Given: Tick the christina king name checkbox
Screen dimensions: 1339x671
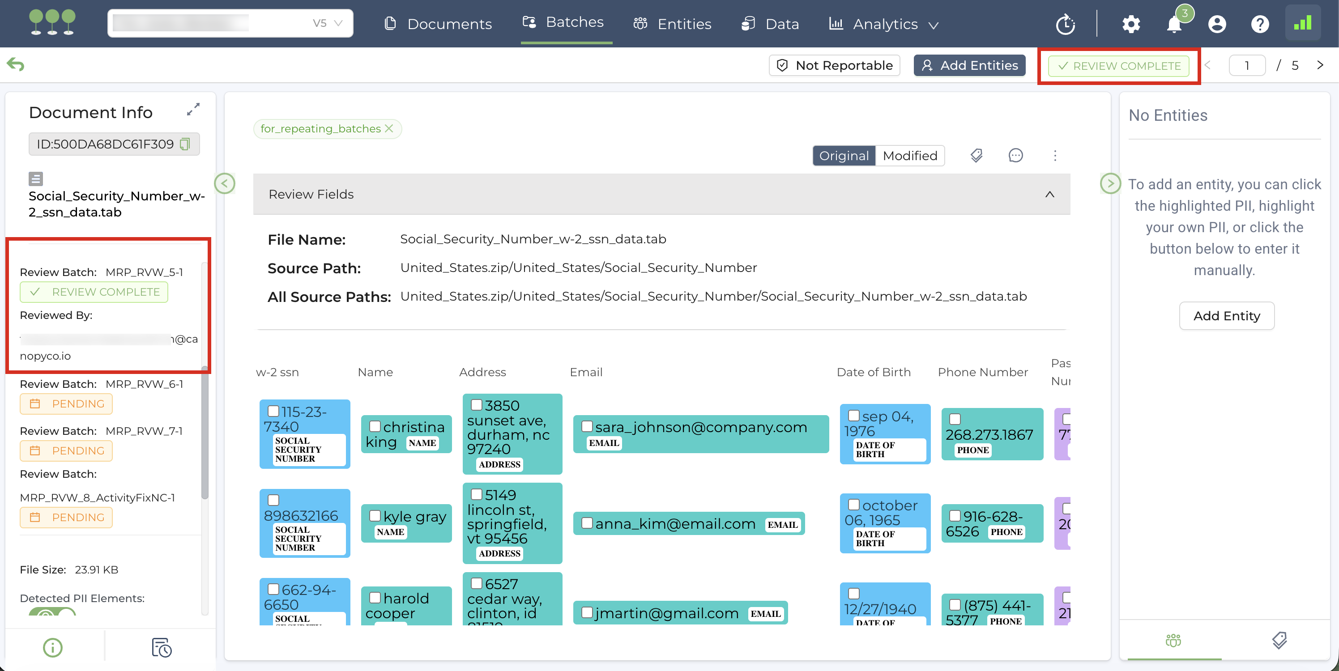Looking at the screenshot, I should coord(375,426).
